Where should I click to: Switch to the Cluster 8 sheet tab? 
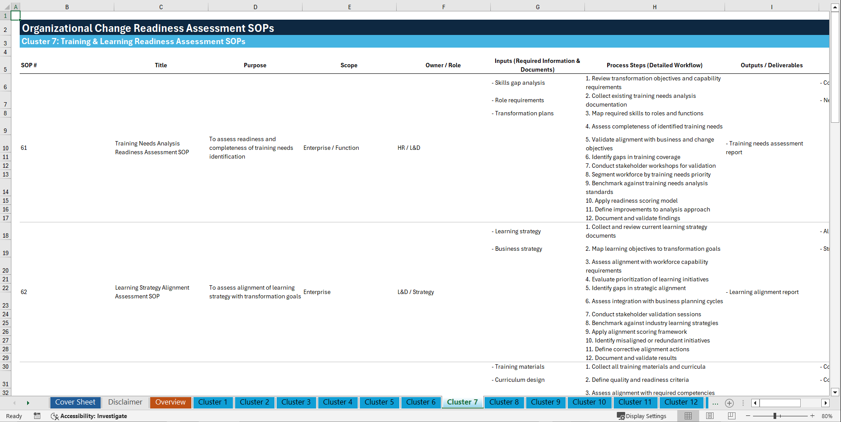504,402
